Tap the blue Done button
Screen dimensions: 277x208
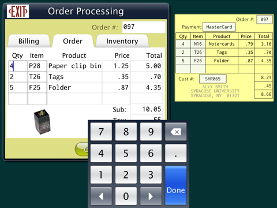[x=175, y=185]
